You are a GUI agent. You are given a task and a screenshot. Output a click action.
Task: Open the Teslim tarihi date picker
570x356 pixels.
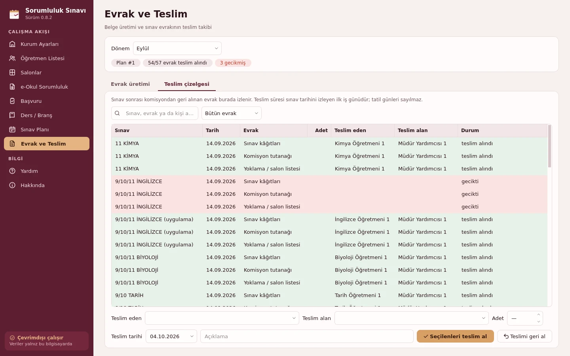[x=171, y=336]
